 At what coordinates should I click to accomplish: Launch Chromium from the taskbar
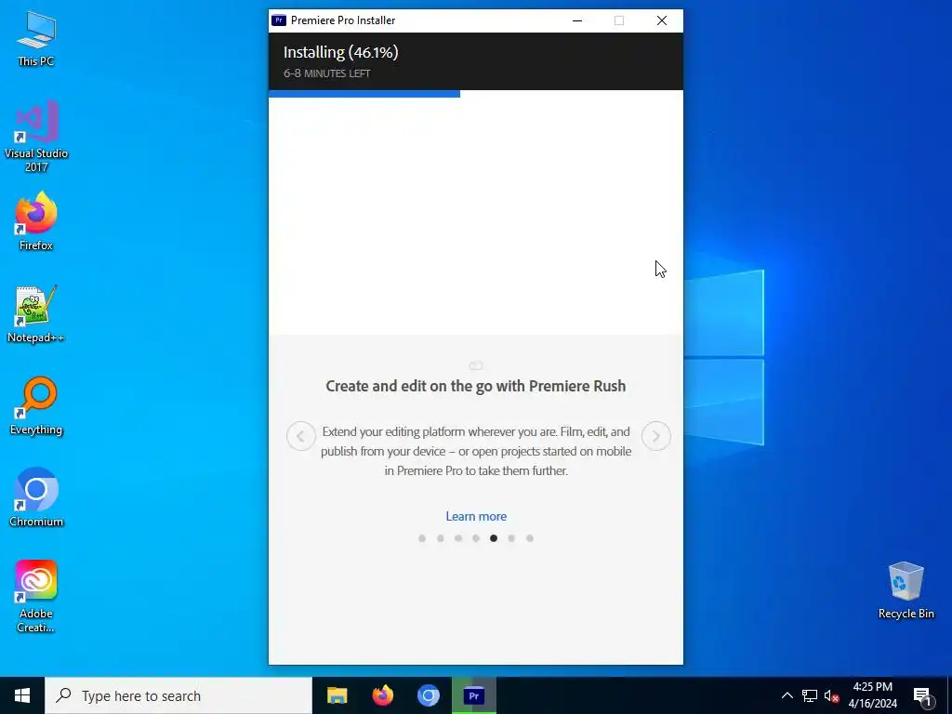[x=428, y=695]
